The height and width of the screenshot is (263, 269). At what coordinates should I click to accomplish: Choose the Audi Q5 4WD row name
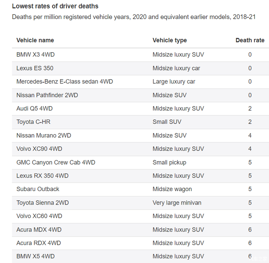pos(35,108)
